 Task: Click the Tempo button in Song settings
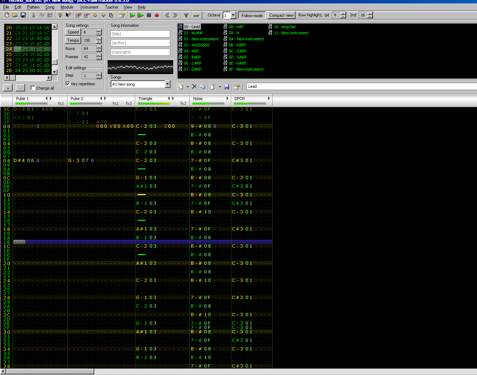coord(73,40)
